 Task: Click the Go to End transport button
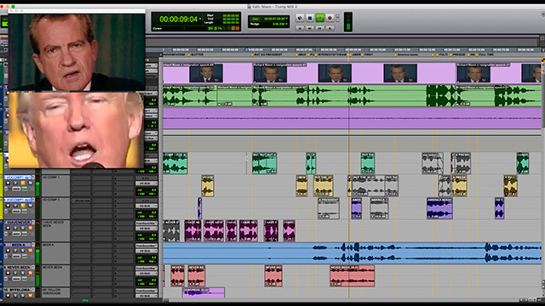tap(330, 28)
